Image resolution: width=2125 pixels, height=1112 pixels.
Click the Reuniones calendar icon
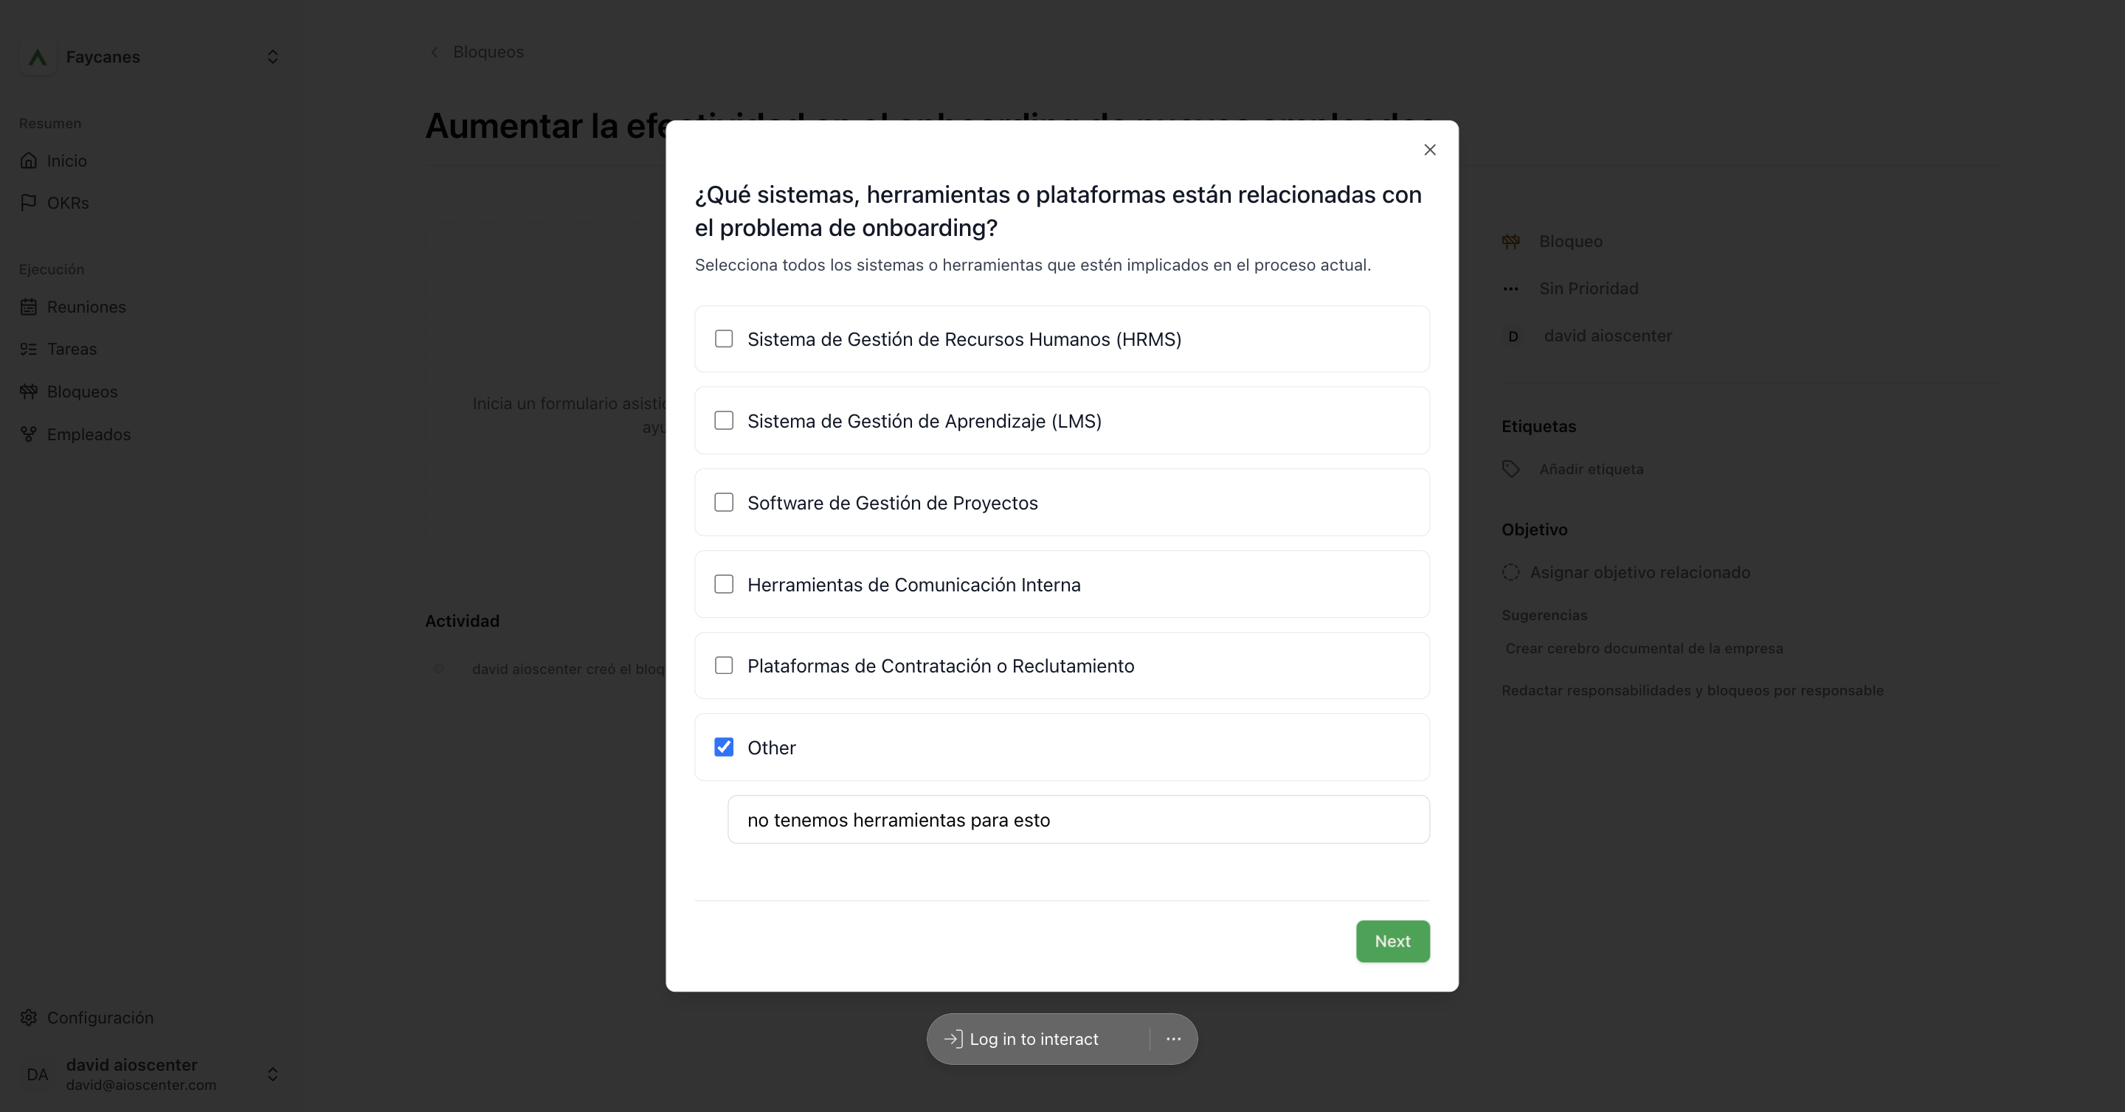click(29, 307)
